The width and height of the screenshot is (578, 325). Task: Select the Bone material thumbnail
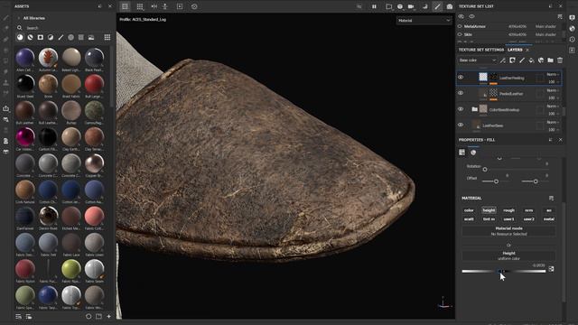pyautogui.click(x=48, y=84)
